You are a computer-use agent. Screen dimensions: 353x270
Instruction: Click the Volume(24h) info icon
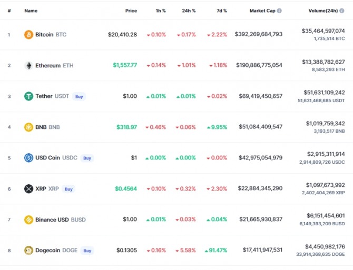[x=348, y=11]
